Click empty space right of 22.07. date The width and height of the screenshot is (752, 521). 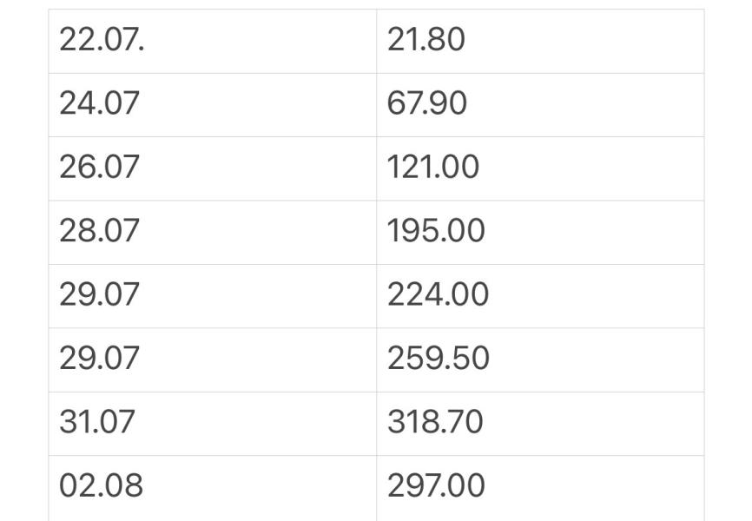point(259,41)
